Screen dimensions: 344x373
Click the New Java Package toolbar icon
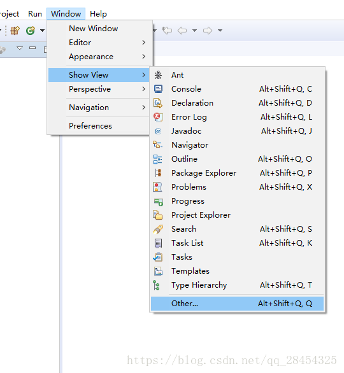pos(15,31)
